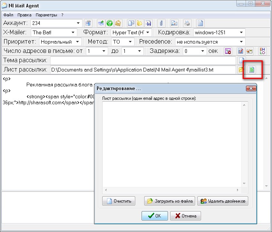Click the open envelope toolbar icon
The height and width of the screenshot is (232, 272).
point(118,23)
